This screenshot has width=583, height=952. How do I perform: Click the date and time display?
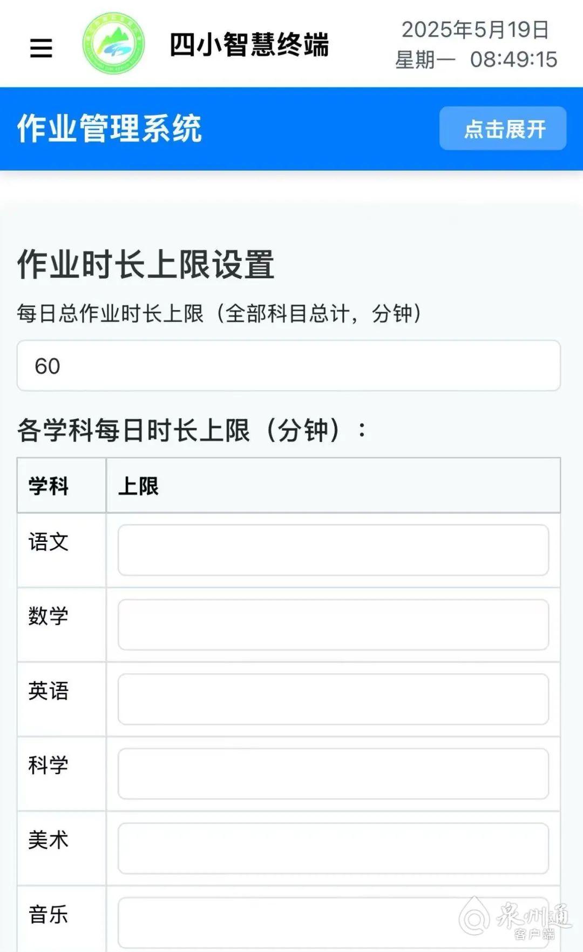(x=476, y=44)
